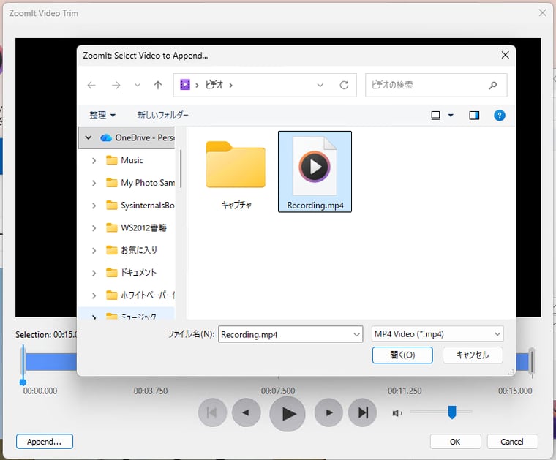Open recent locations dropdown arrow
The image size is (556, 460).
pyautogui.click(x=138, y=85)
